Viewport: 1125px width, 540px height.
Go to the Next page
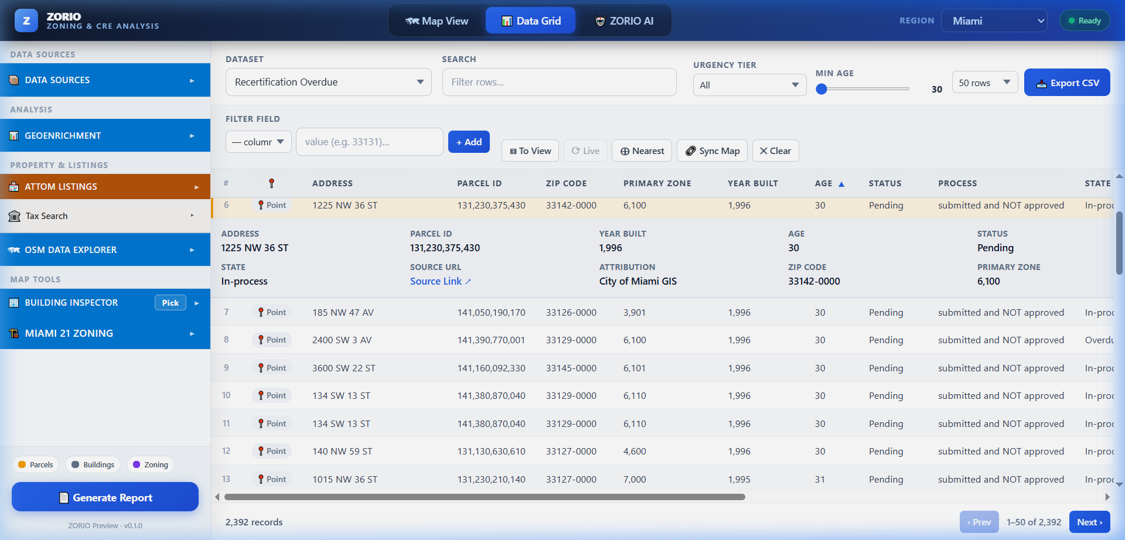tap(1090, 522)
